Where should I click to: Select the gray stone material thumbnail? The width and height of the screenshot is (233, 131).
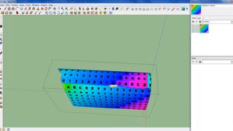tap(195, 28)
